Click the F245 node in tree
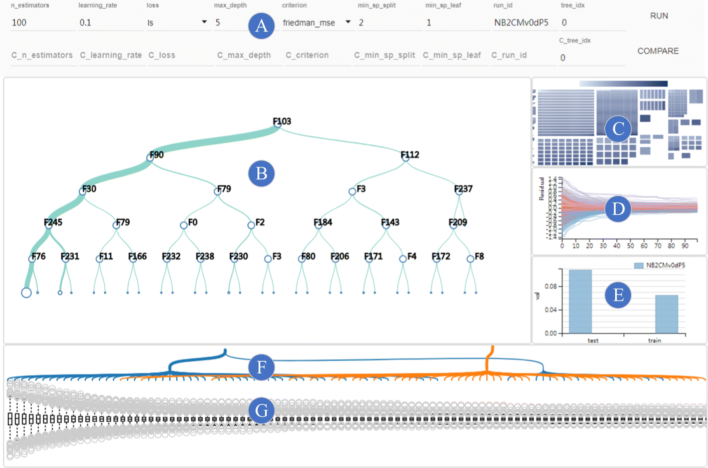 click(48, 225)
